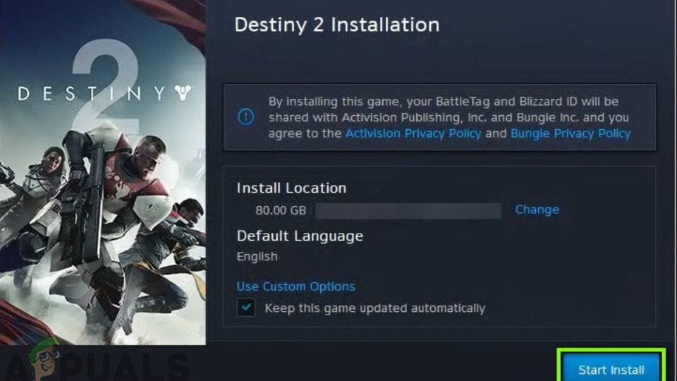Click the Destiny tricorn emblem on cover
Image resolution: width=677 pixels, height=381 pixels.
[183, 92]
